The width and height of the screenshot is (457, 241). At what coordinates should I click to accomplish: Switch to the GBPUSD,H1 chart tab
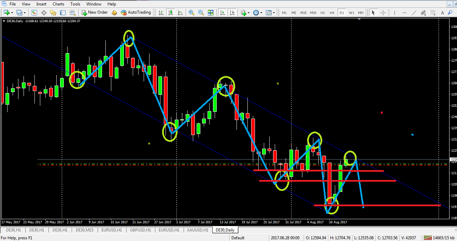coord(140,230)
